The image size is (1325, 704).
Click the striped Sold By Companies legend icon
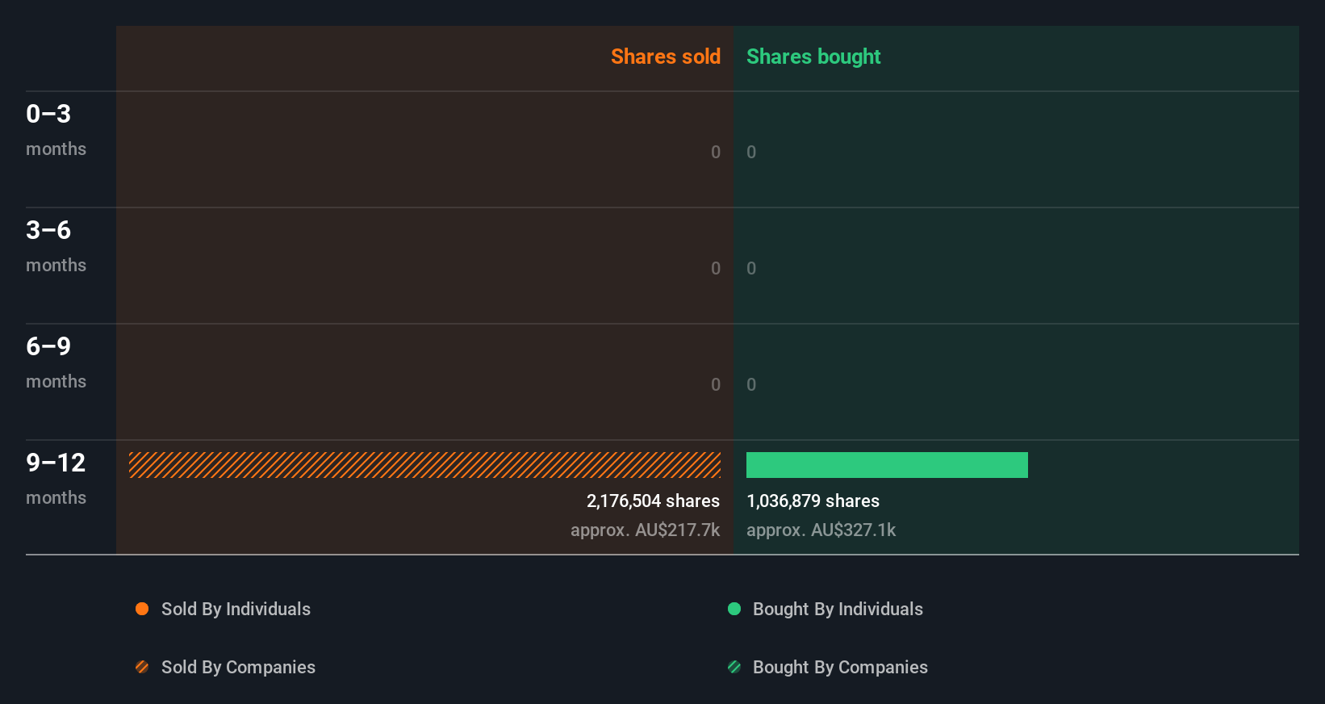(x=142, y=667)
